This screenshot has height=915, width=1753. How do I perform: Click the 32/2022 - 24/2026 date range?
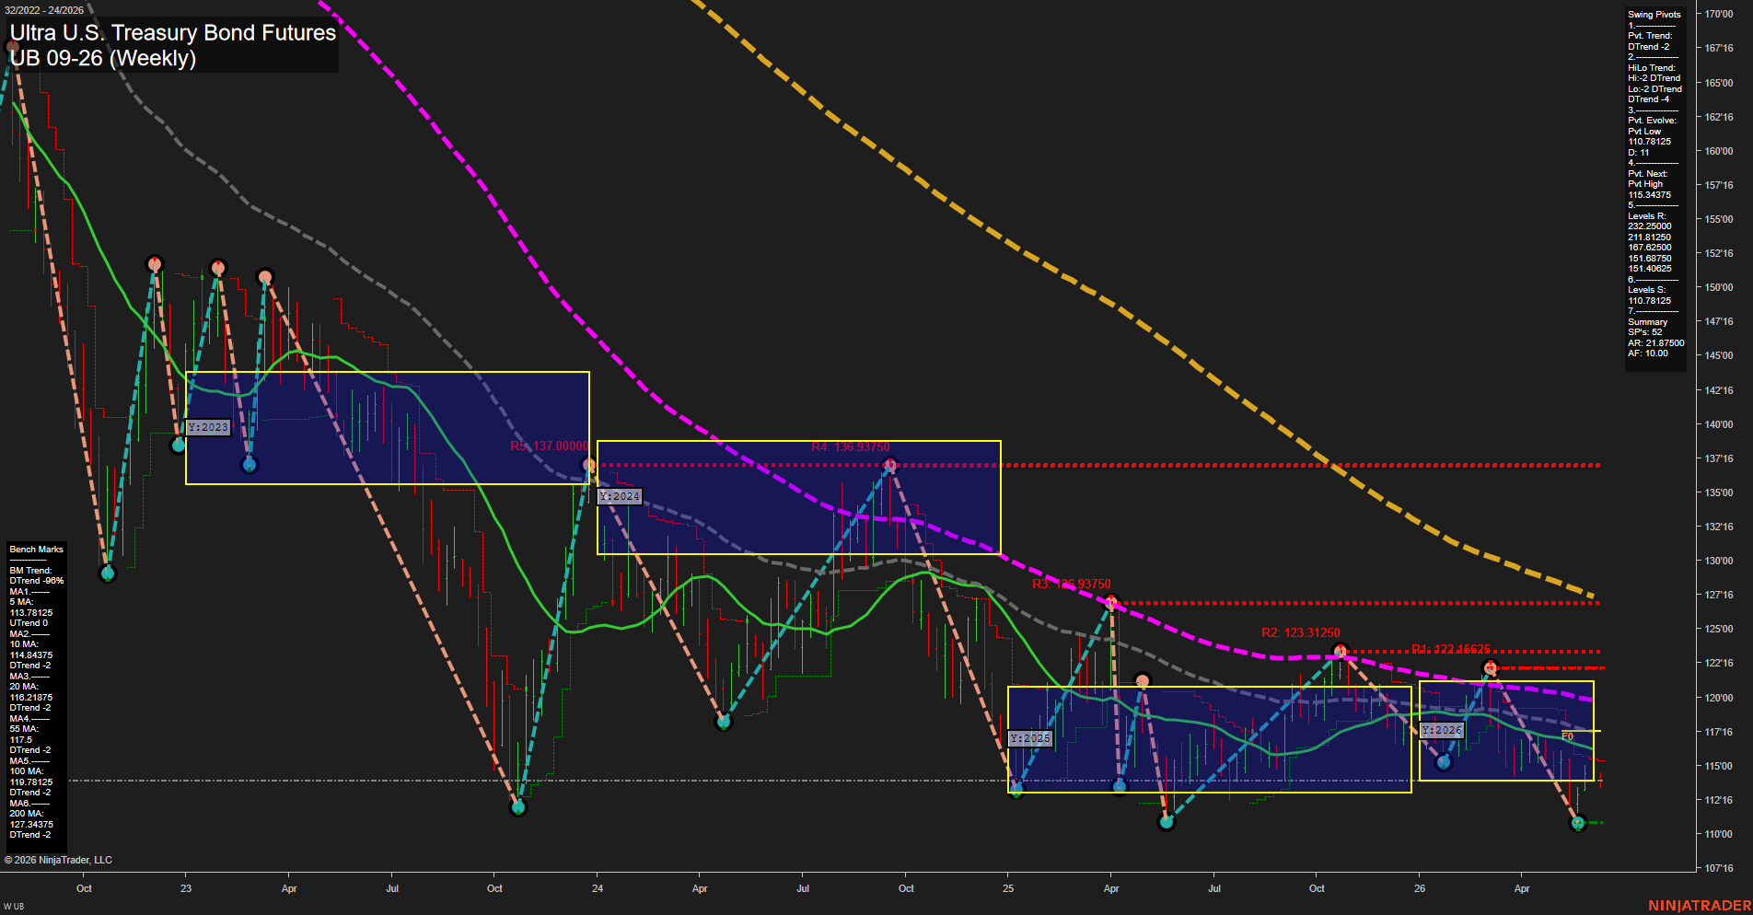(x=44, y=10)
